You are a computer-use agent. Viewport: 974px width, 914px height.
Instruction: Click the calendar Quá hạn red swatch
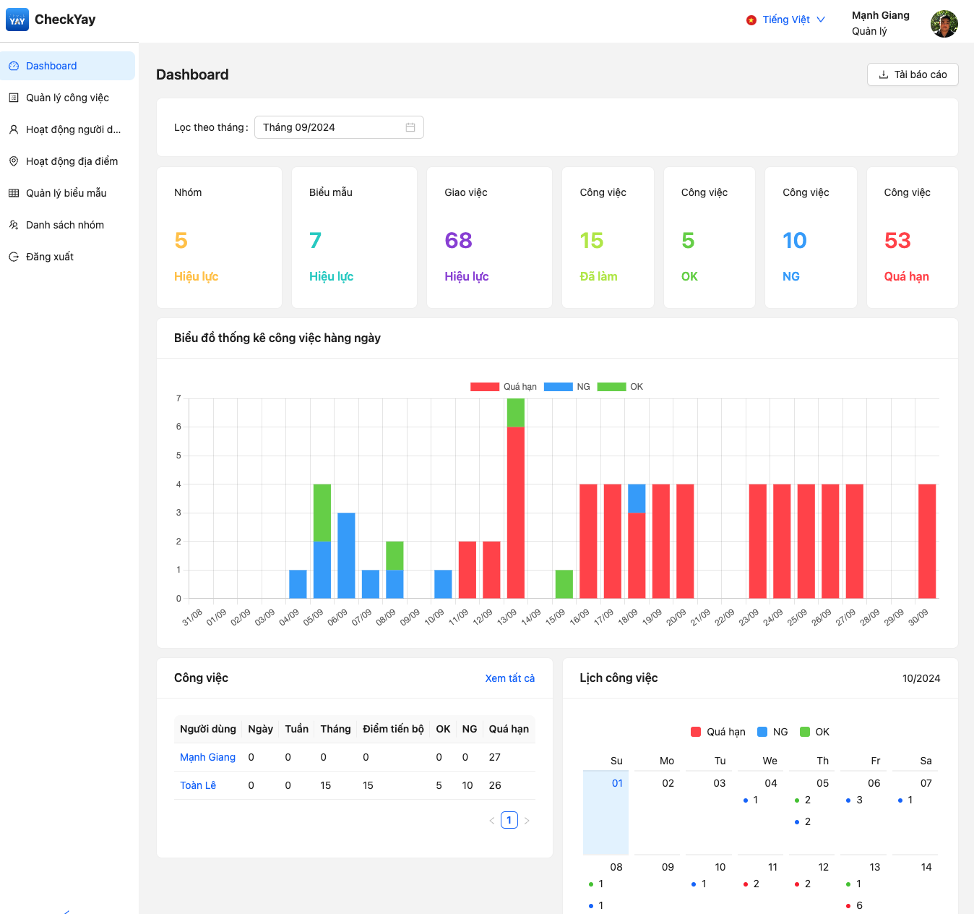696,732
